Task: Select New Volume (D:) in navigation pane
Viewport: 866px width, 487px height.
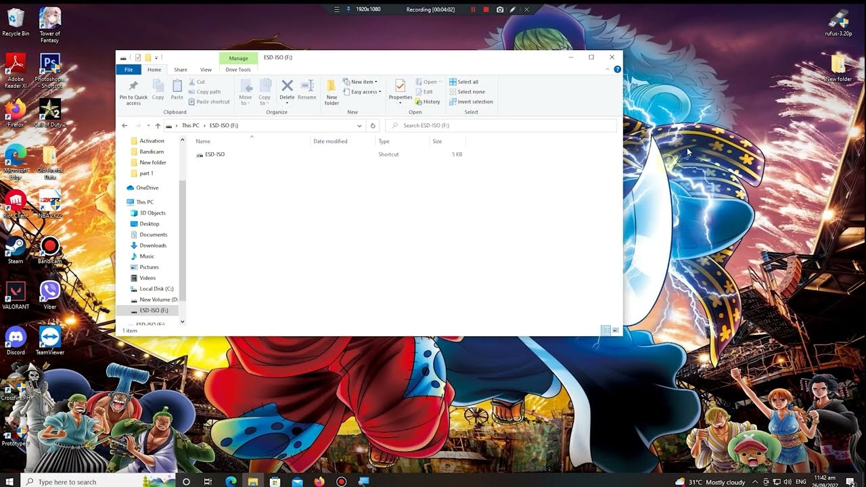Action: click(x=156, y=300)
